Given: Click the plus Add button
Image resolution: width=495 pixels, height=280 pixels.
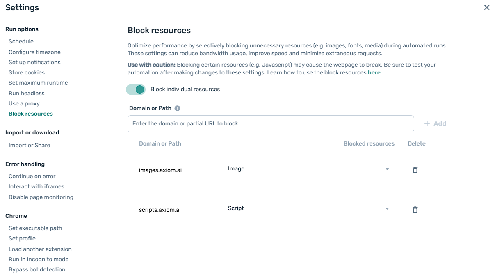Looking at the screenshot, I should coord(435,123).
